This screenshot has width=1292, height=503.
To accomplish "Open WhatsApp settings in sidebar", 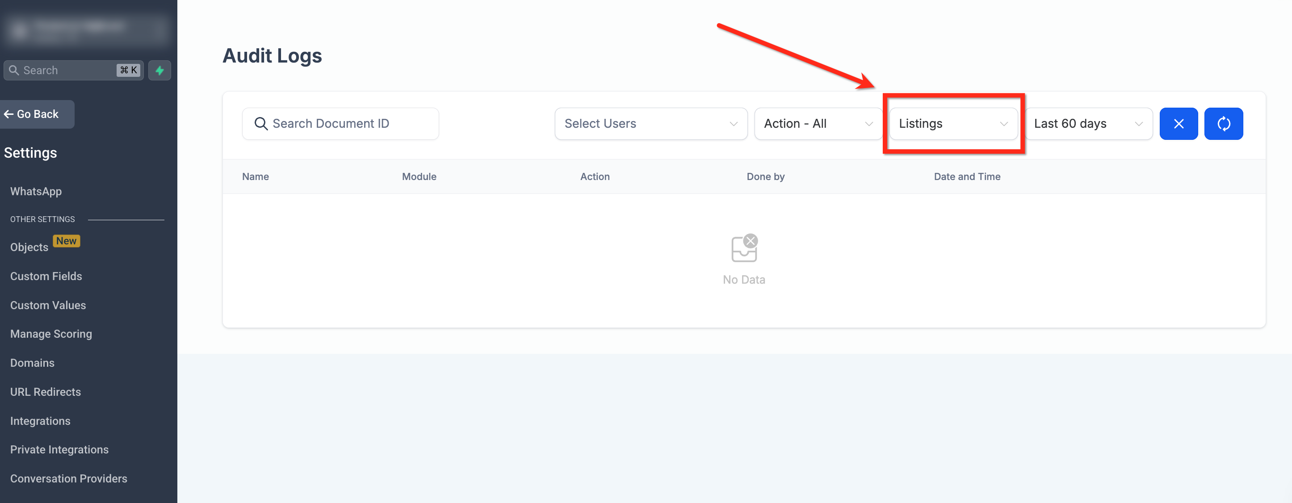I will coord(36,191).
